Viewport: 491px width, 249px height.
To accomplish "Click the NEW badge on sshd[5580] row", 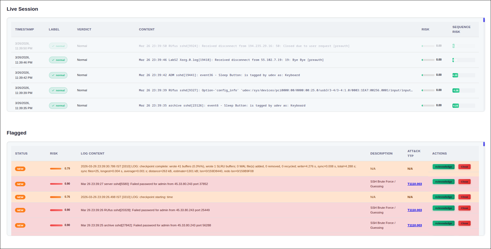I will pyautogui.click(x=20, y=184).
